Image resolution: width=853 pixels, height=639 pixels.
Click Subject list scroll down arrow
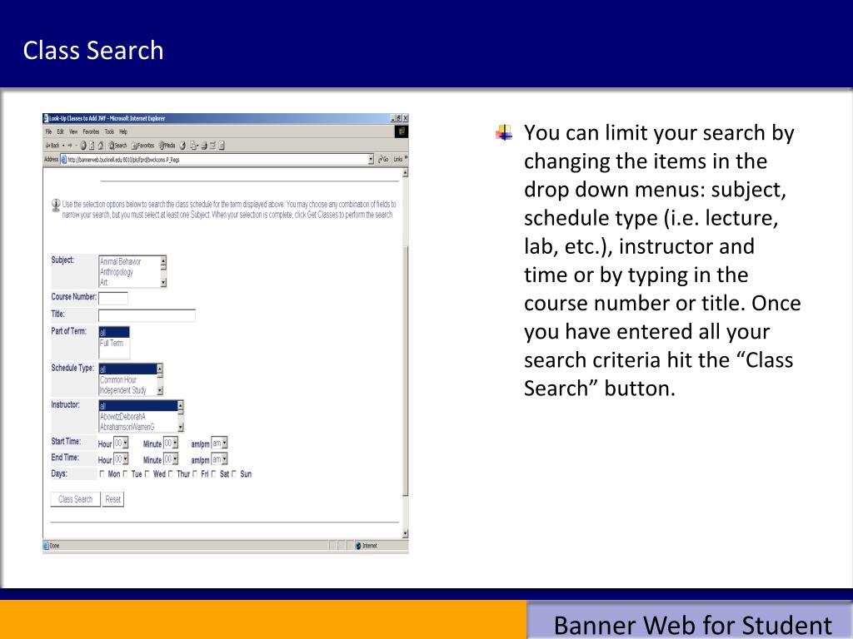pyautogui.click(x=163, y=283)
